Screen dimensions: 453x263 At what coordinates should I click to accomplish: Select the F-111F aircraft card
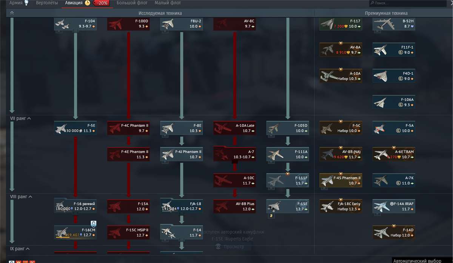(288, 180)
